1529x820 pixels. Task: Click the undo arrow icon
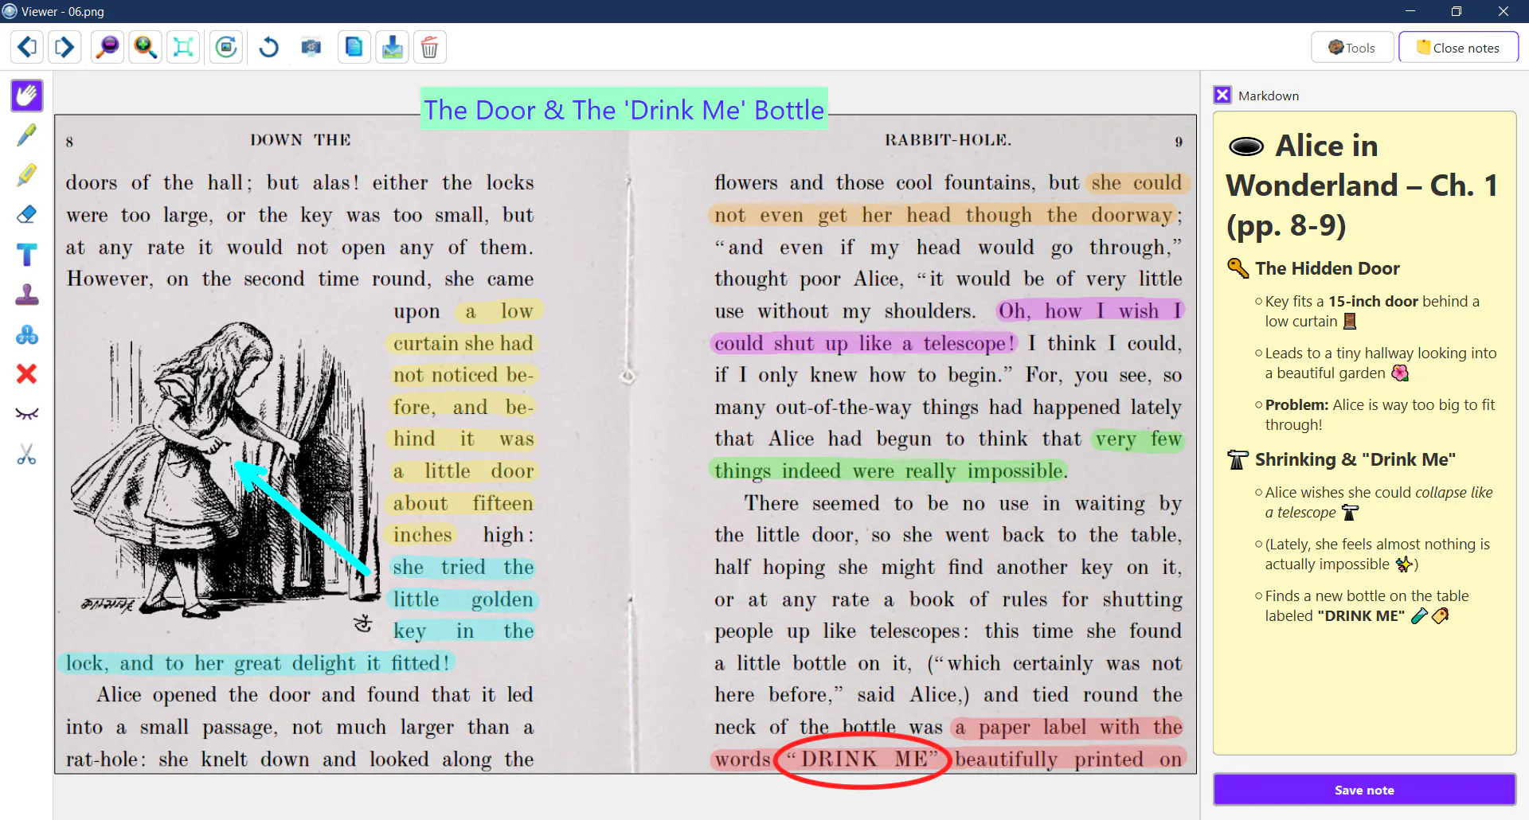pos(269,48)
